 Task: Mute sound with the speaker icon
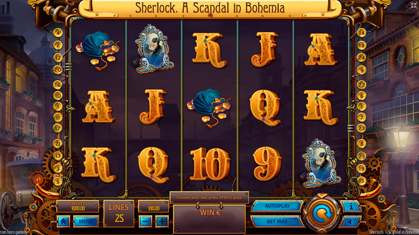coord(351,222)
